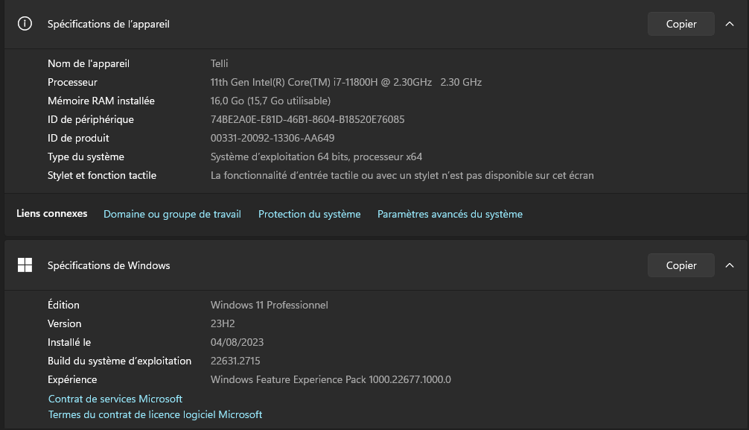Viewport: 749px width, 430px height.
Task: Copy the device specifications with Copier
Action: pyautogui.click(x=681, y=24)
